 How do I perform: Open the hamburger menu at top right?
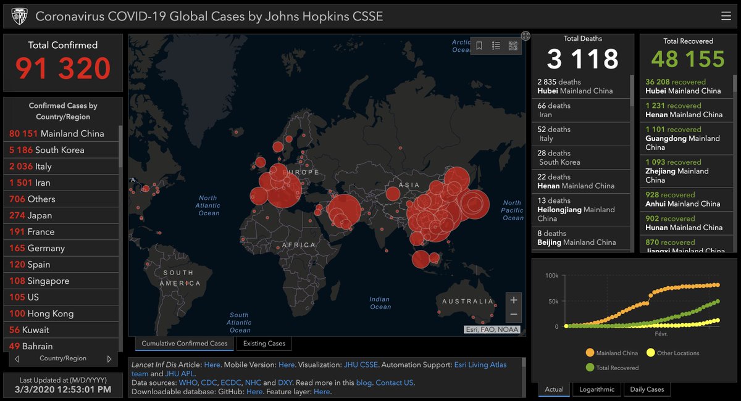pos(726,16)
